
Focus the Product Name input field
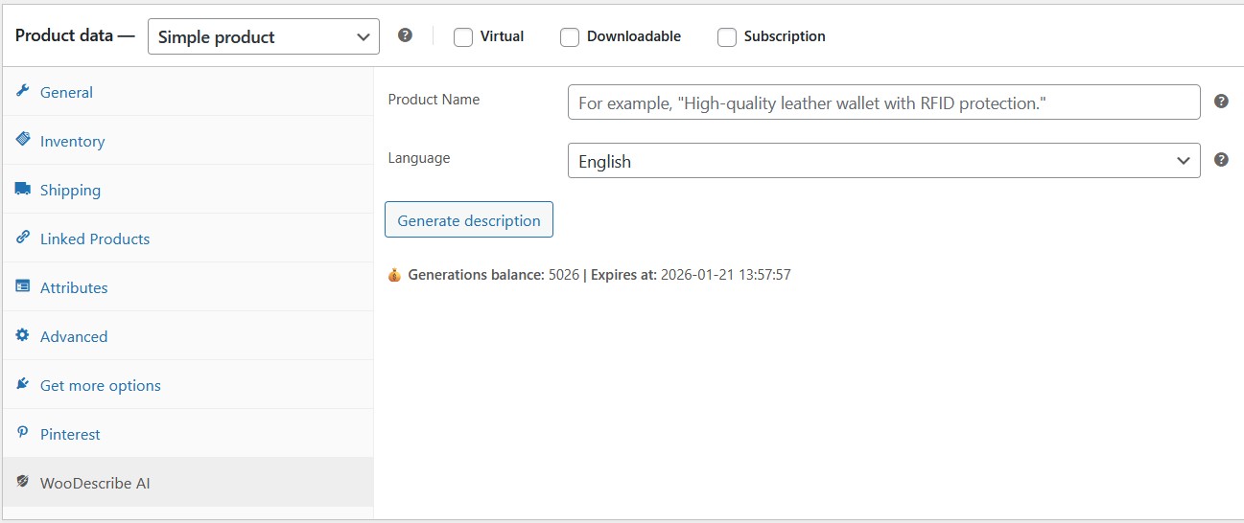(883, 102)
